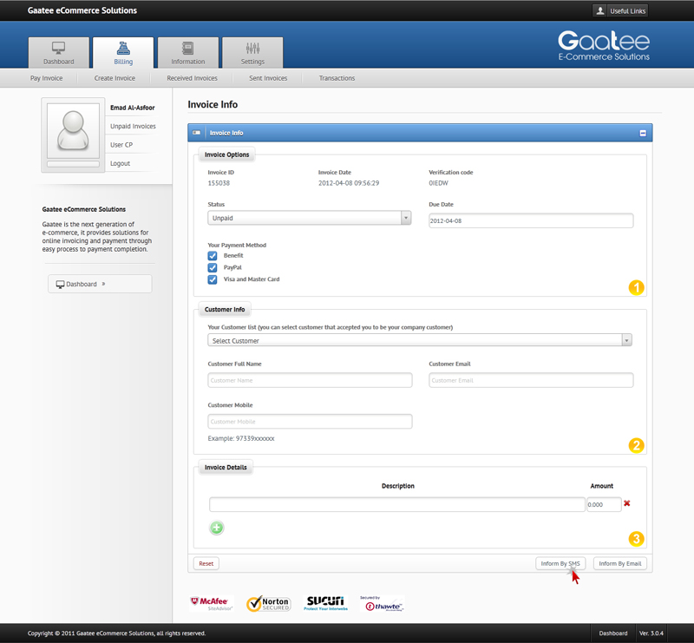Click the Gaatee eCommerce Solutions header title
Viewport: 694px width, 643px height.
pyautogui.click(x=82, y=10)
